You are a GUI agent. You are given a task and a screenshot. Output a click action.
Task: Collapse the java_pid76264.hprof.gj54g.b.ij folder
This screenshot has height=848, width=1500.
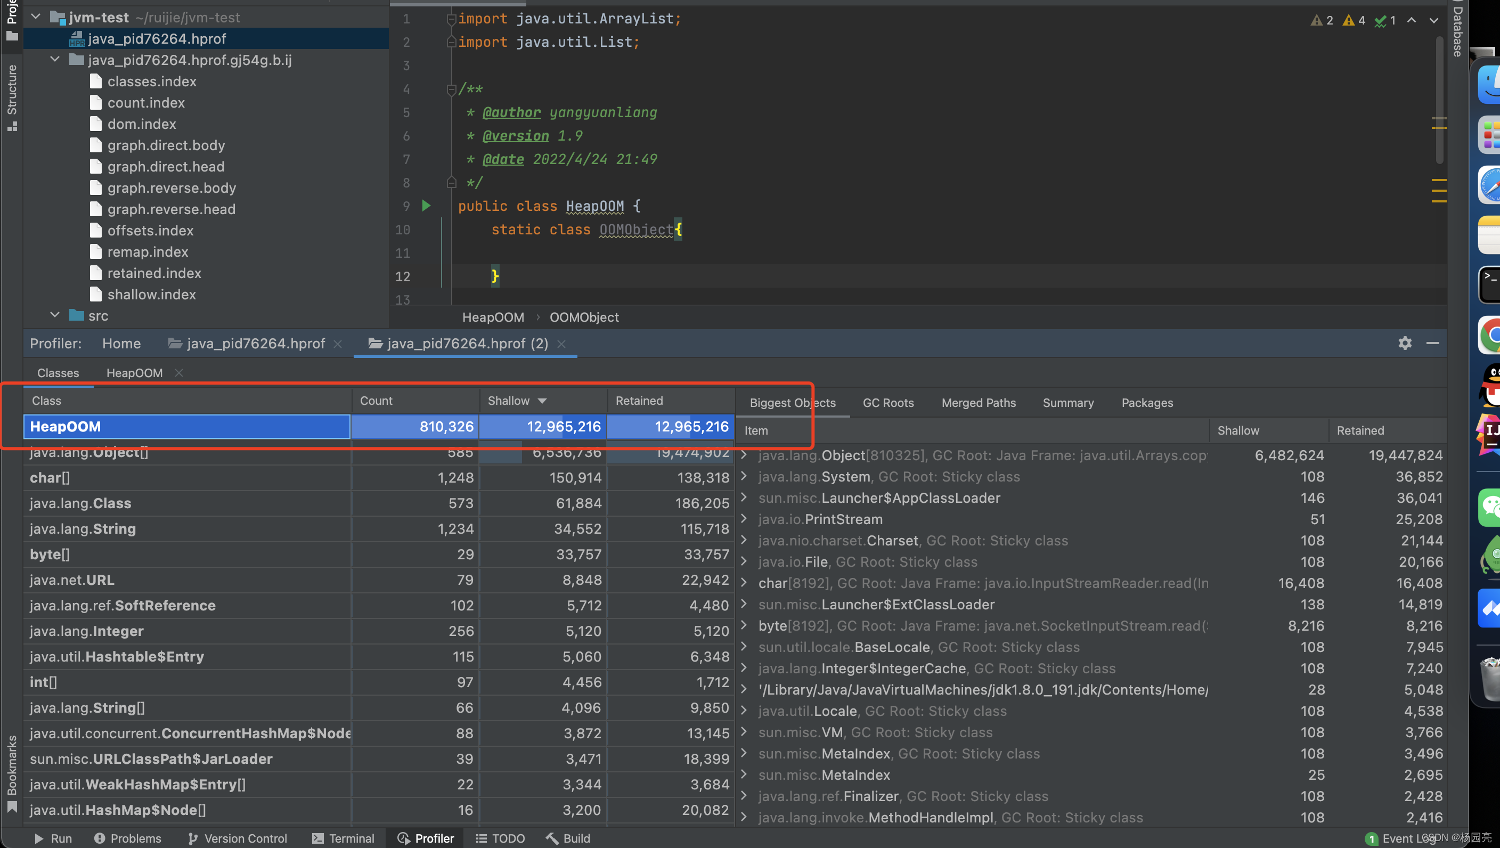55,60
